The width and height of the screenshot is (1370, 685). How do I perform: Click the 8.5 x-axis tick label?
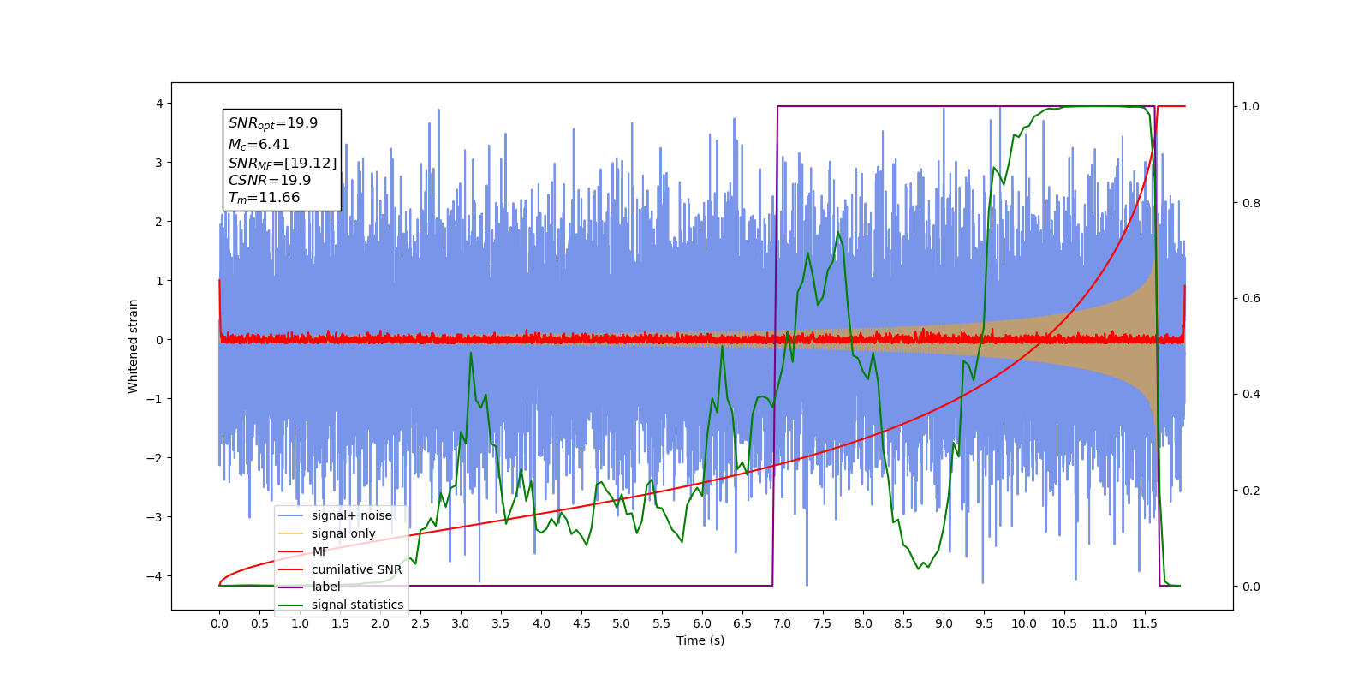[x=903, y=623]
